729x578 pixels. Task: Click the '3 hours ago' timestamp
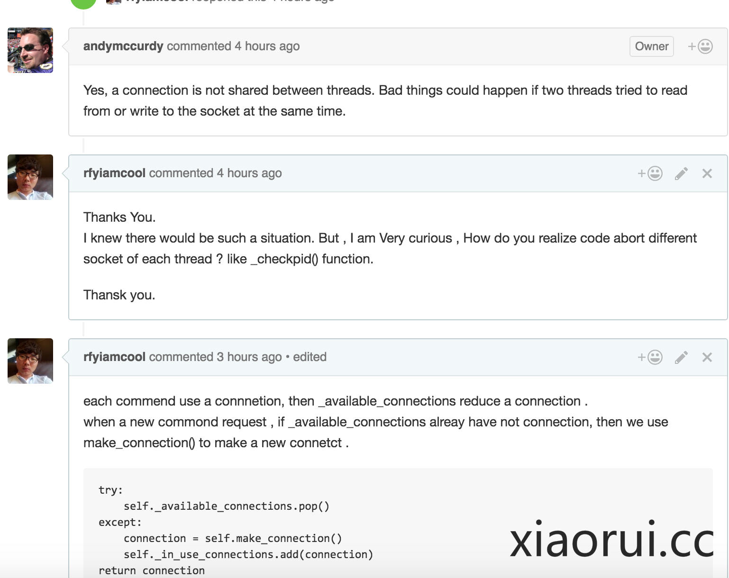pos(249,357)
